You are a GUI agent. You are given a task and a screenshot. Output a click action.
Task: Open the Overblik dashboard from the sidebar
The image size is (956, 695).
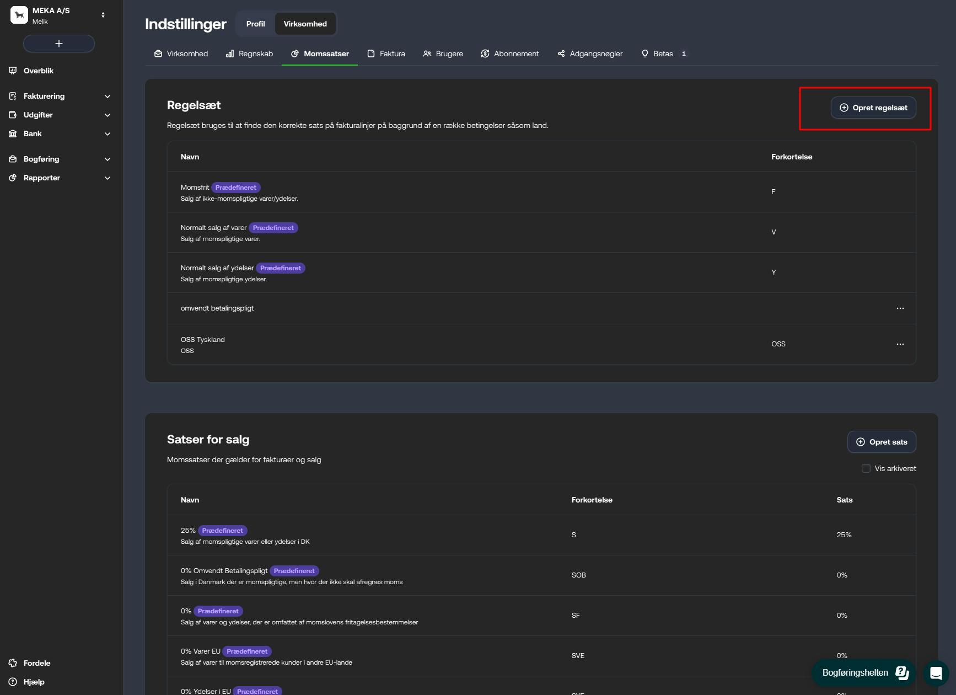click(38, 71)
